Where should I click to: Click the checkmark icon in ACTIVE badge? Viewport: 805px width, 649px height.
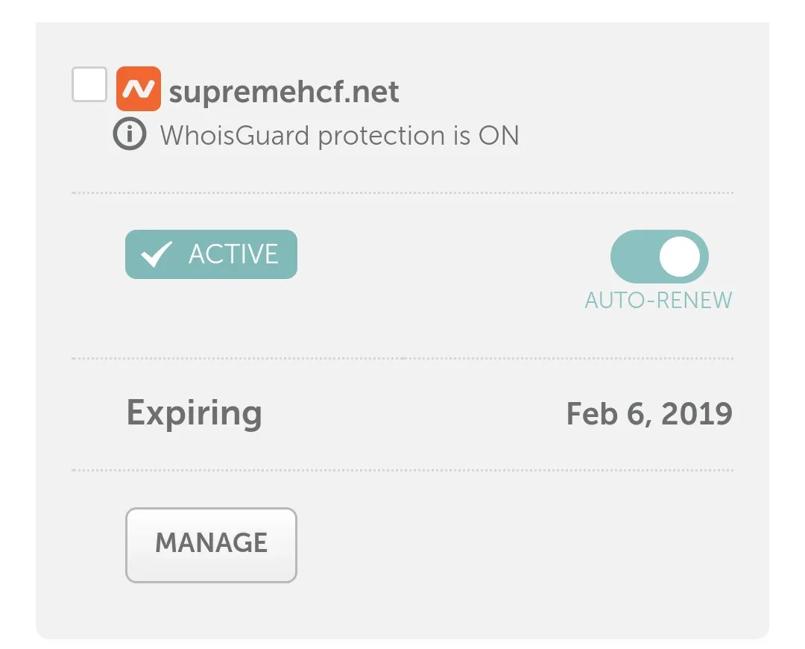(x=157, y=254)
